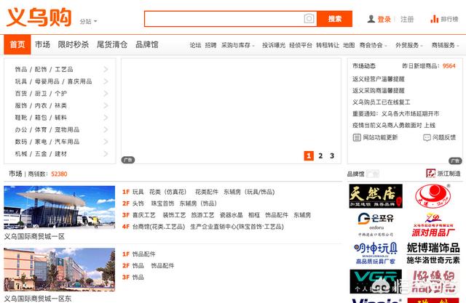Open 义乌国际商贸城一区 building photo
The width and height of the screenshot is (466, 303).
click(60, 208)
